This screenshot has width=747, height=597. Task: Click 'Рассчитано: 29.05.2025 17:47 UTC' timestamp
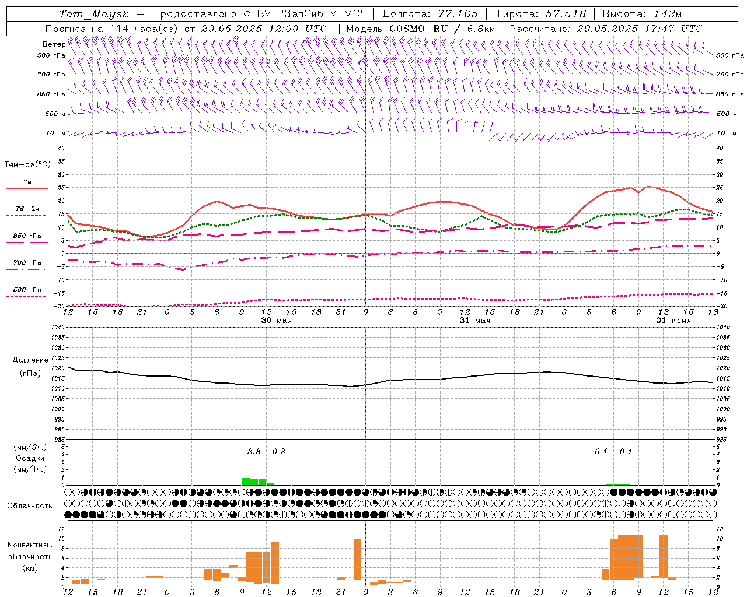coord(606,29)
